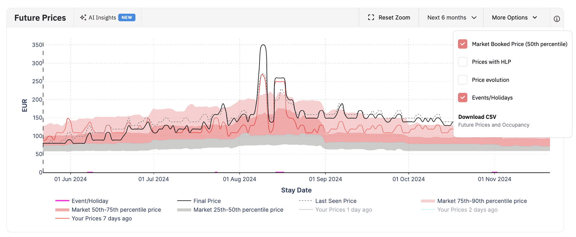
Task: Show Your Prices 1 day ago series
Action: 336,210
